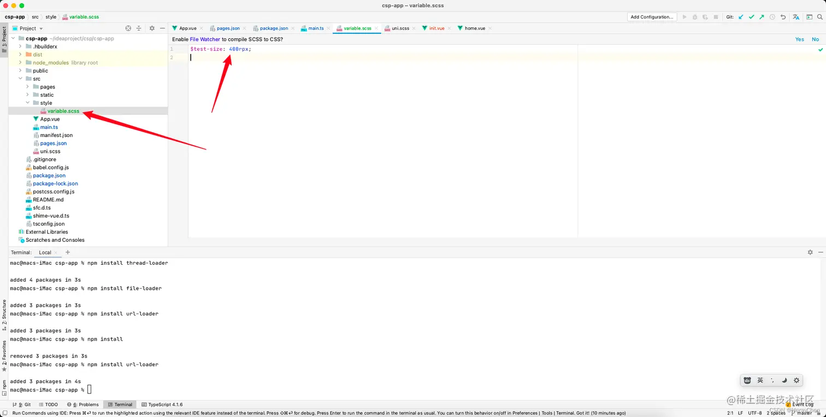Click the inspection green checkmark in editor
This screenshot has width=826, height=417.
click(821, 50)
